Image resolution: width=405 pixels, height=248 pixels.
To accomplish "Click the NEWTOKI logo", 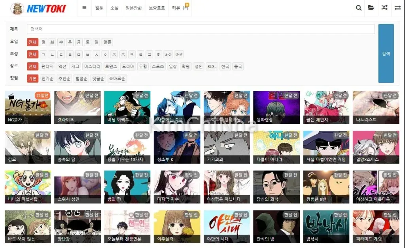I will (x=39, y=8).
